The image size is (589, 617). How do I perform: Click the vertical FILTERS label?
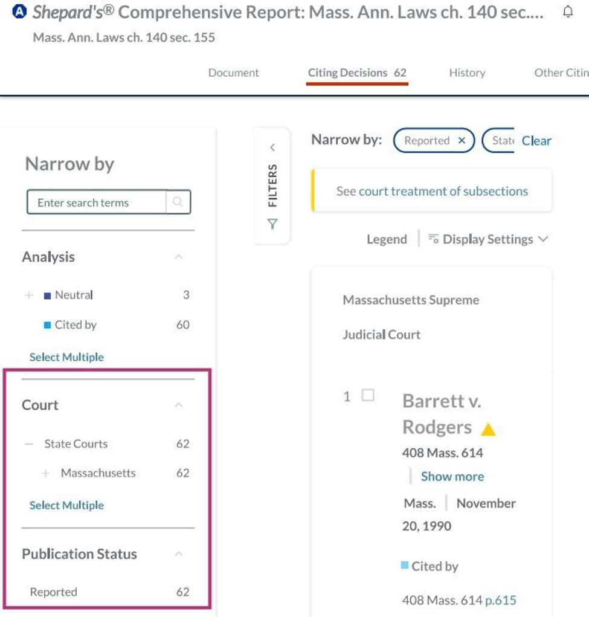point(272,186)
